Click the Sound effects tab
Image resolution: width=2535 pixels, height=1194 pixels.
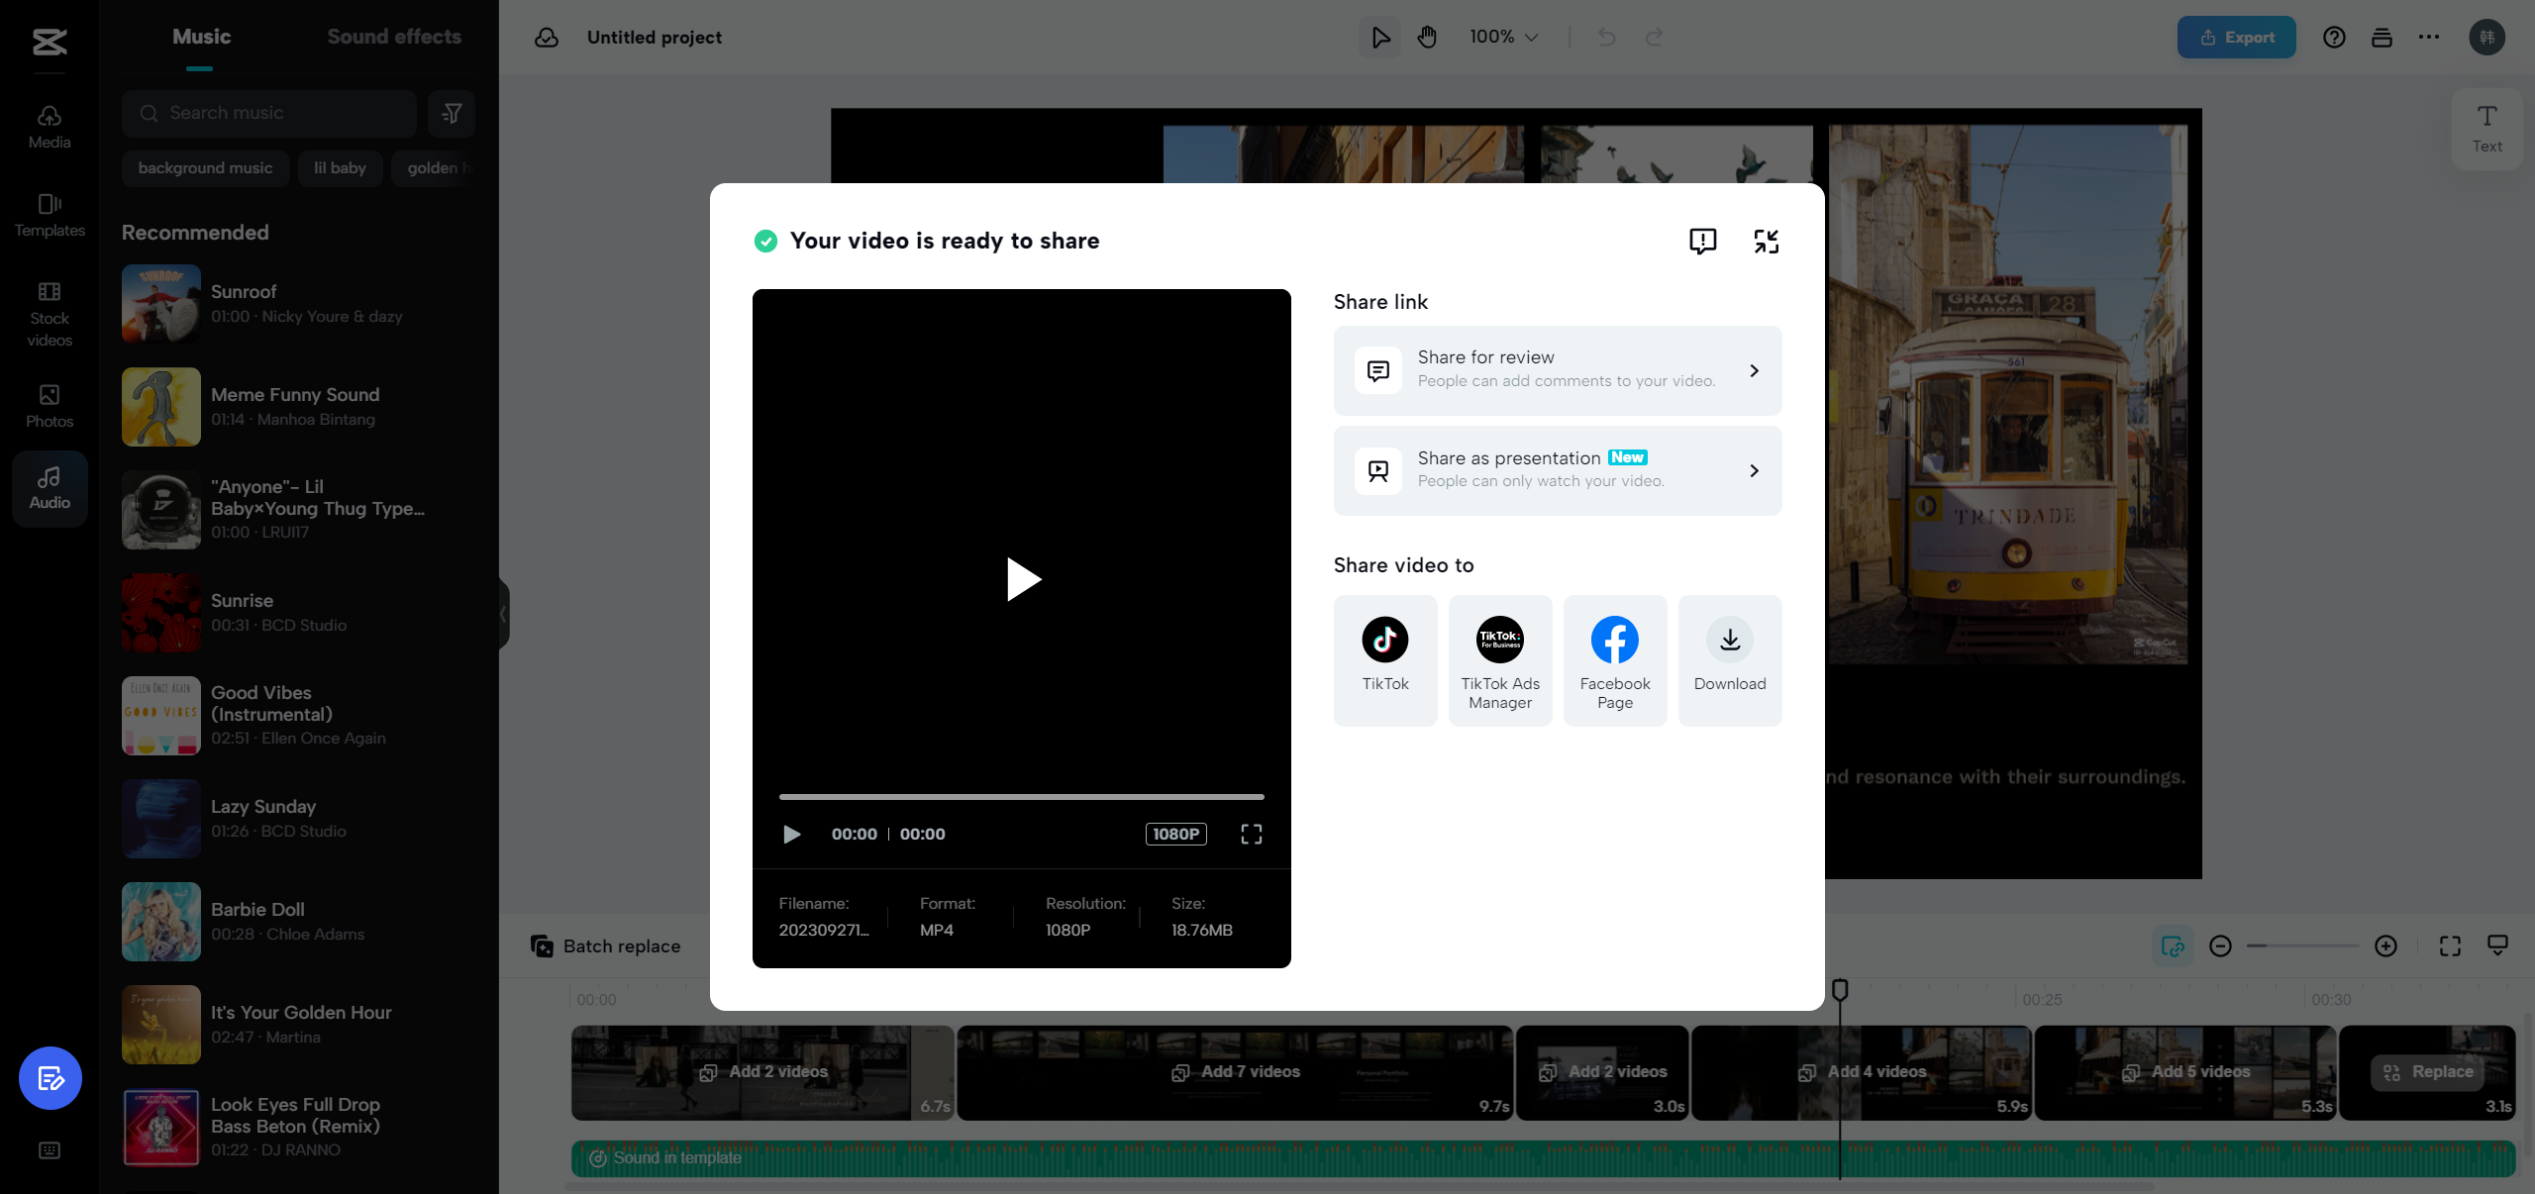394,36
